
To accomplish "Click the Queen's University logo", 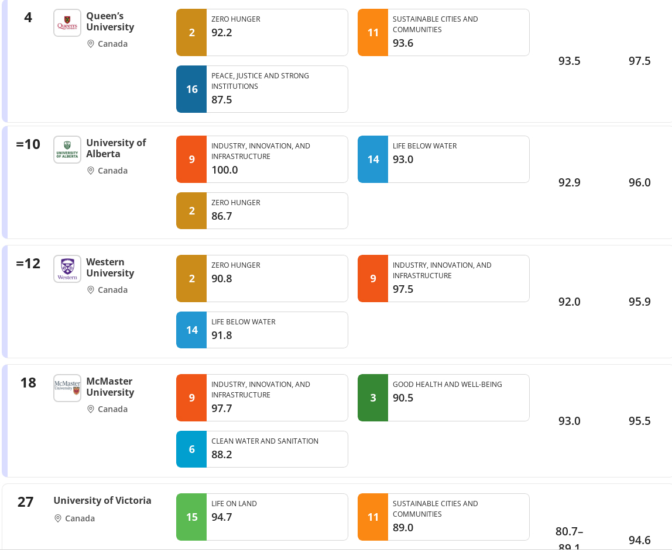I will tap(67, 23).
